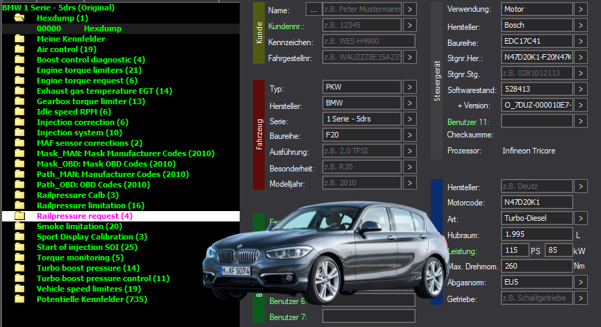Click the Fahrzeug vertical section tab
Screen dimensions: 601x327
click(x=258, y=135)
